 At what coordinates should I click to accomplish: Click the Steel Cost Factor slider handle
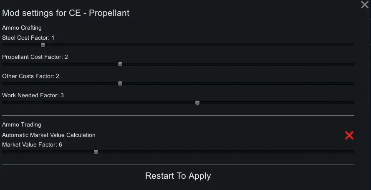point(43,45)
